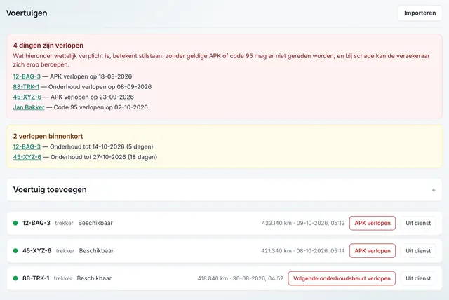Click green status dot of 12-BAG-3

pos(15,223)
